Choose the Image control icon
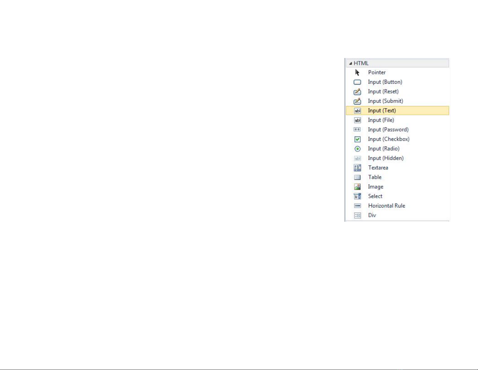Screen dimensions: 478x370 click(x=357, y=187)
